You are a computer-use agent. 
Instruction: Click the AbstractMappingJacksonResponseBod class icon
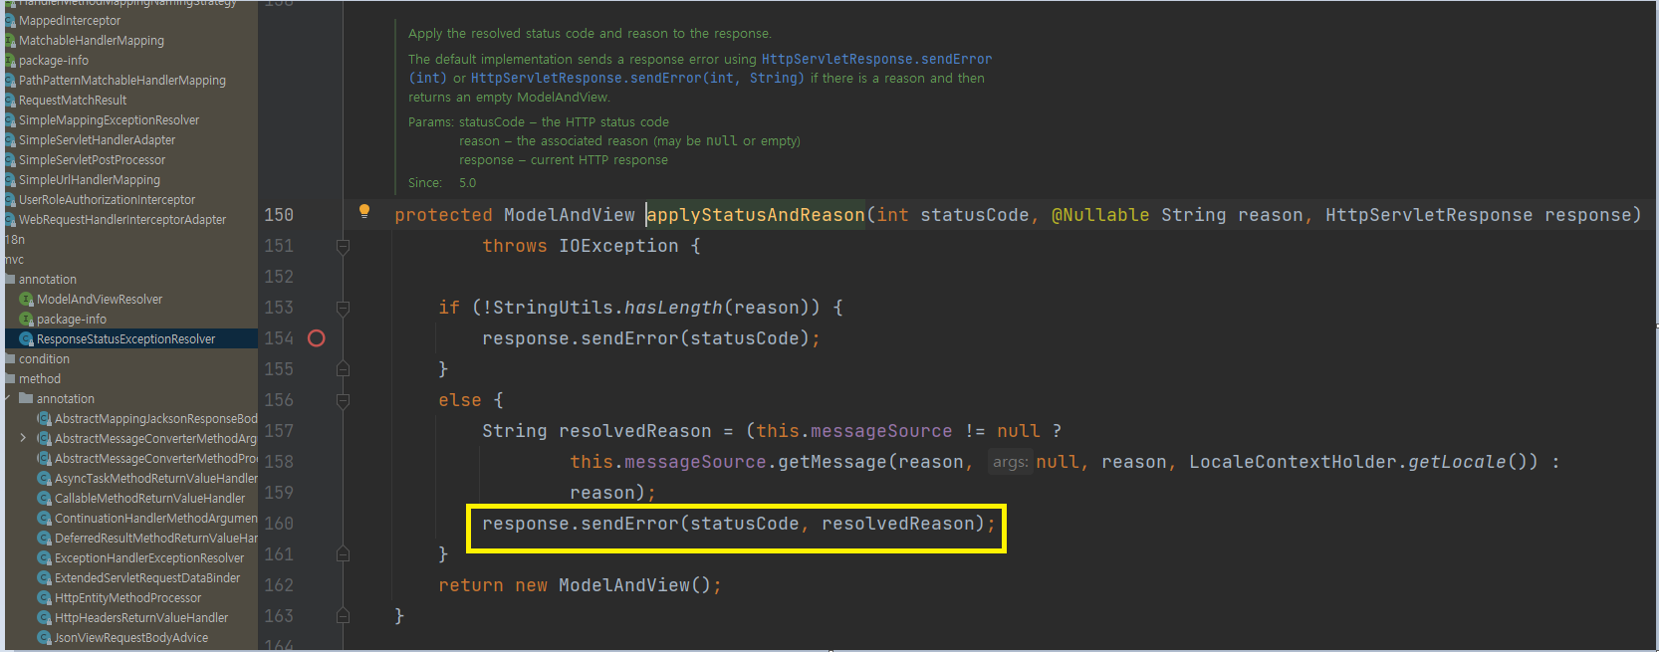45,419
